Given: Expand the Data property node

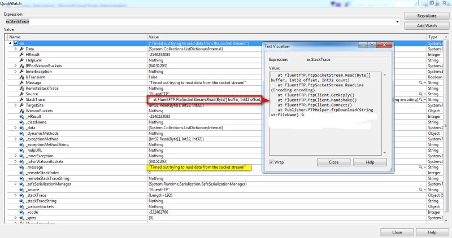Looking at the screenshot, I should (x=16, y=49).
